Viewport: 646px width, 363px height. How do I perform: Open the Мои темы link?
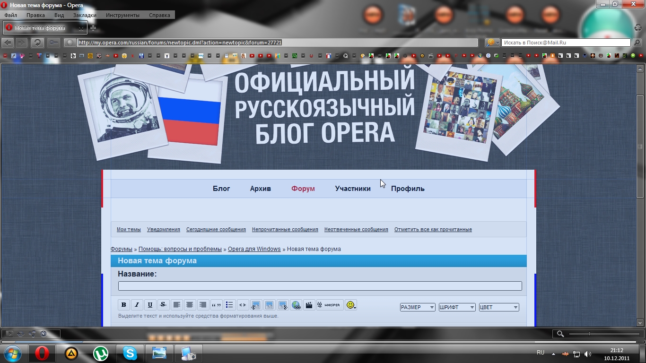pyautogui.click(x=129, y=229)
